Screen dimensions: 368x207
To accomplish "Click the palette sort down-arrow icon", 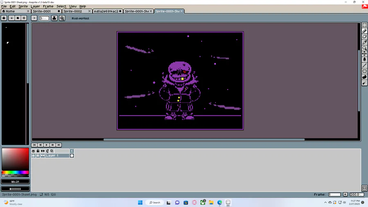I will 11,18.
